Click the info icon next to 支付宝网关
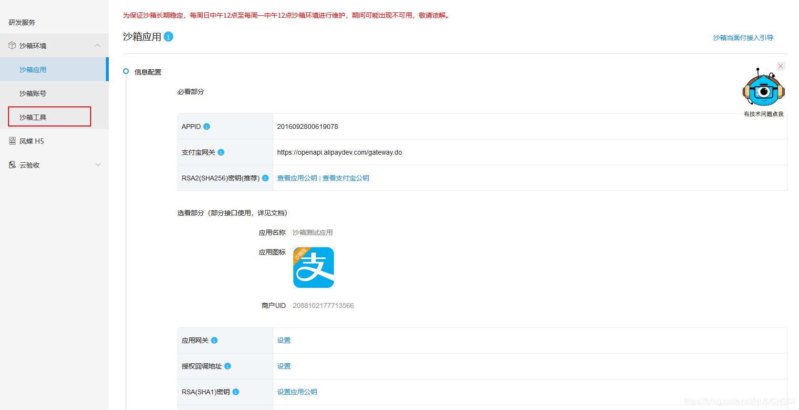Viewport: 799px width, 410px height. click(x=221, y=152)
